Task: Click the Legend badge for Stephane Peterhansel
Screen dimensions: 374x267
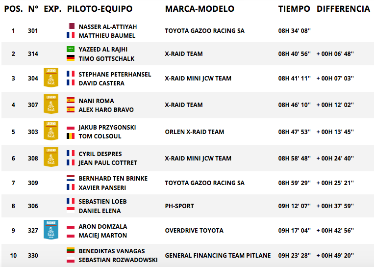Action: pyautogui.click(x=51, y=78)
